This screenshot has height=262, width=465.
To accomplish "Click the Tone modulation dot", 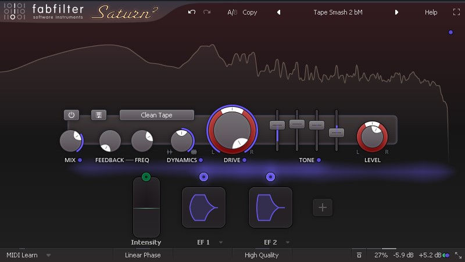I will (x=319, y=160).
